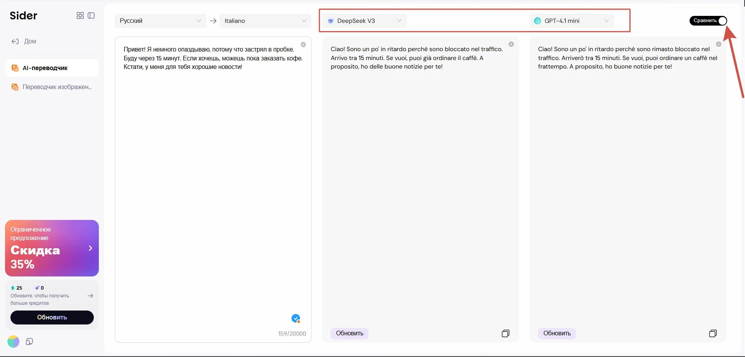The width and height of the screenshot is (745, 357).
Task: Click the AI-переводчик orange icon
Action: pos(15,68)
